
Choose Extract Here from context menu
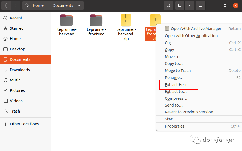pyautogui.click(x=176, y=85)
